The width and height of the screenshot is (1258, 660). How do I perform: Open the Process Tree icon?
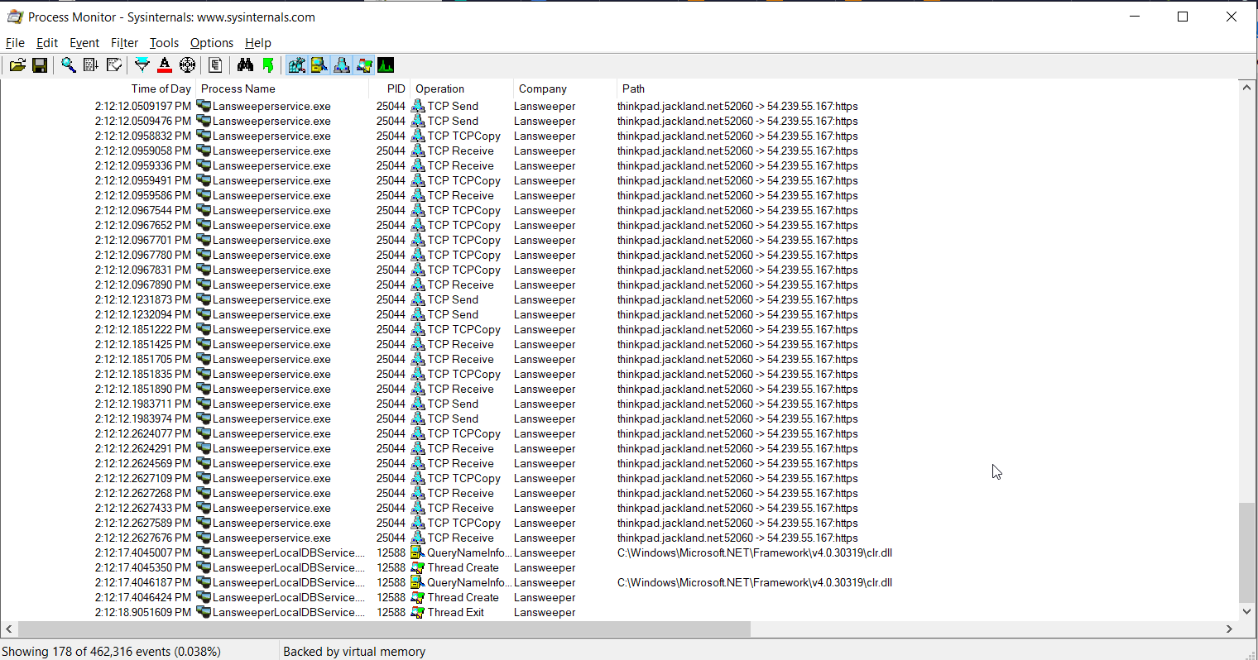[x=215, y=65]
